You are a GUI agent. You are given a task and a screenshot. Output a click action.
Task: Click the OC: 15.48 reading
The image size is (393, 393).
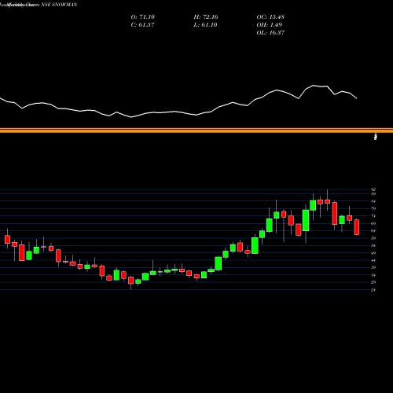270,17
